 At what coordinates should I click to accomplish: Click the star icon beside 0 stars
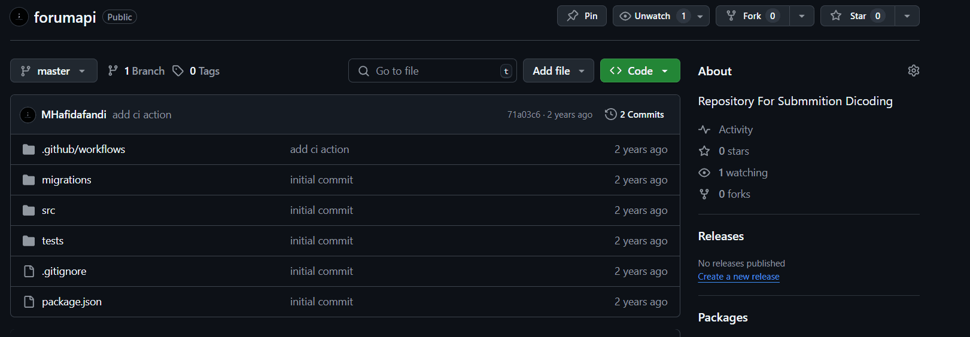704,151
